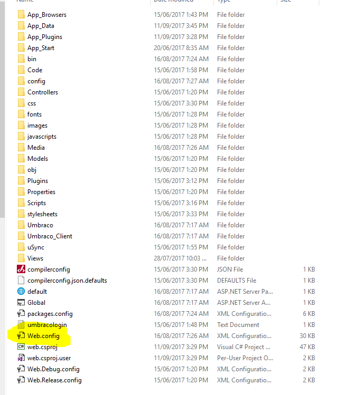Viewport: 352px width, 395px height.
Task: Select the packages.config XML icon
Action: coord(21,314)
